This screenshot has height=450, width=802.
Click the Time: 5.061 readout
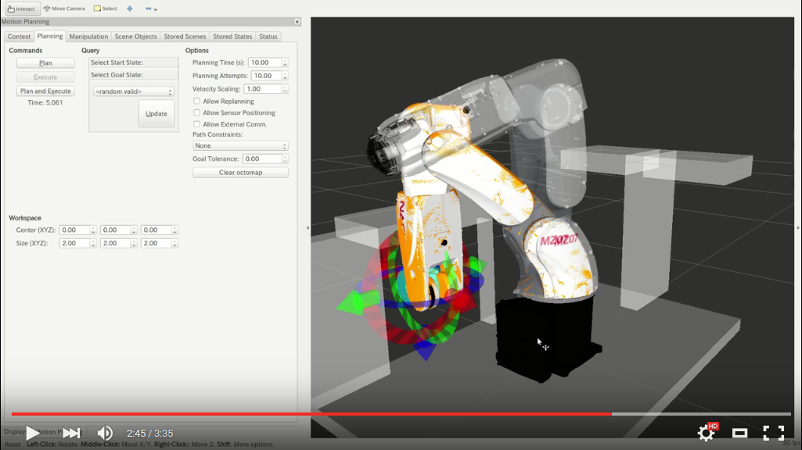[45, 102]
